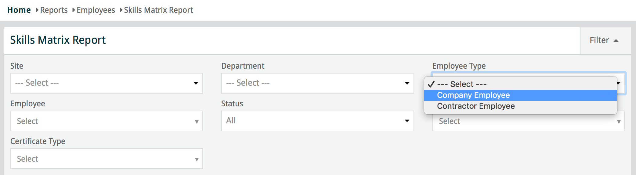
Task: Open the Site dropdown
Action: (107, 83)
